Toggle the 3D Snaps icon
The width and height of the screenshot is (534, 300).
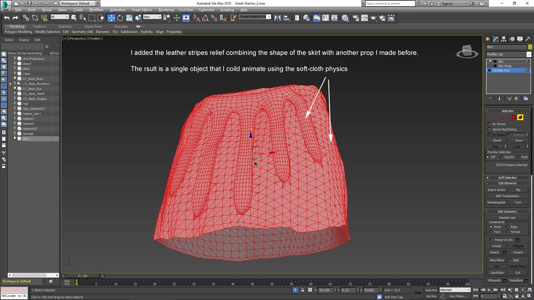(196, 18)
